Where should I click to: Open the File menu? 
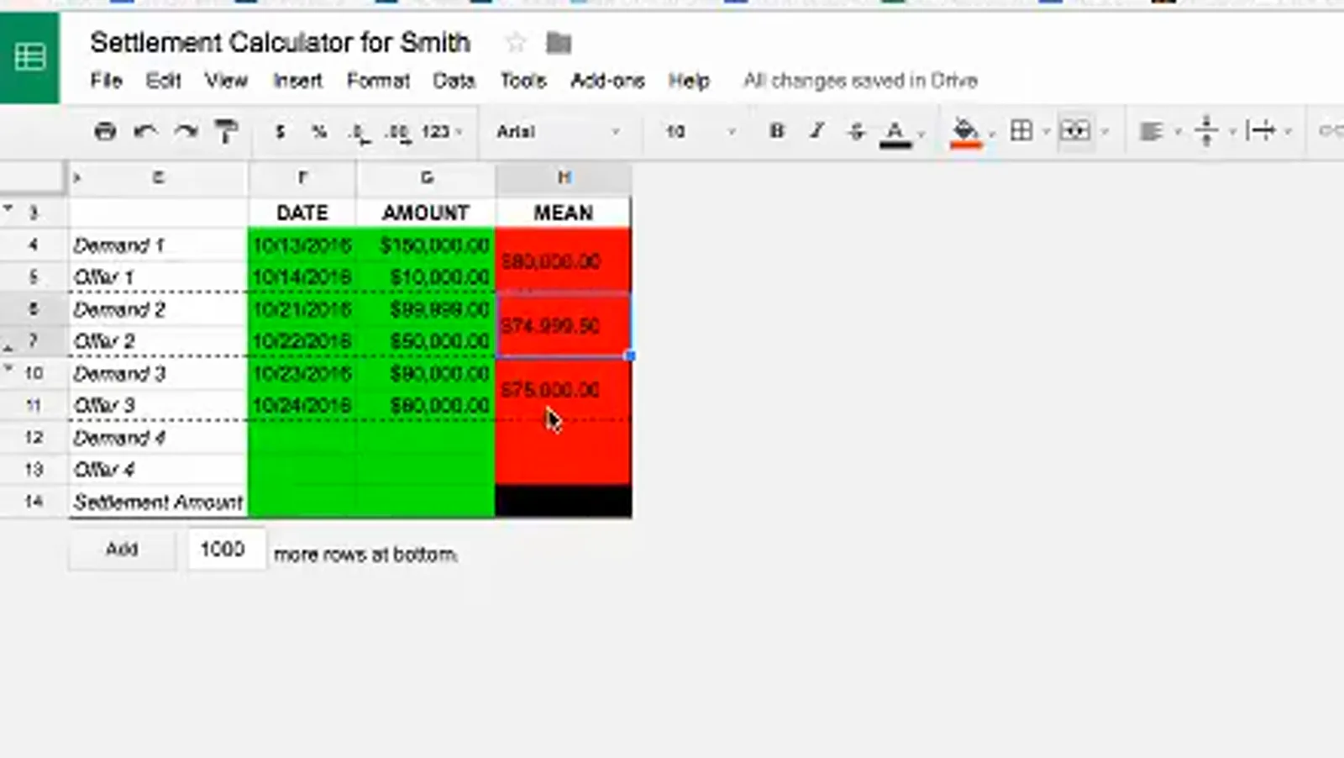point(106,81)
